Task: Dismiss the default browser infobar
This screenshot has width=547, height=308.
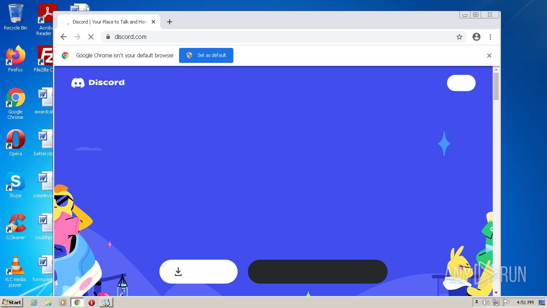Action: (x=489, y=56)
